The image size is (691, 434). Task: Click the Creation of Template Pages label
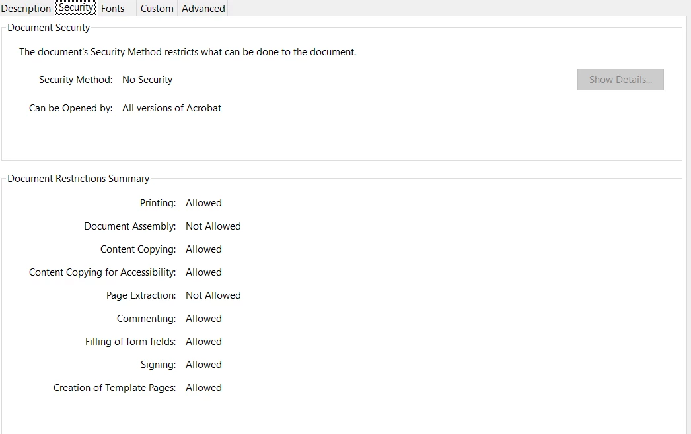point(115,388)
